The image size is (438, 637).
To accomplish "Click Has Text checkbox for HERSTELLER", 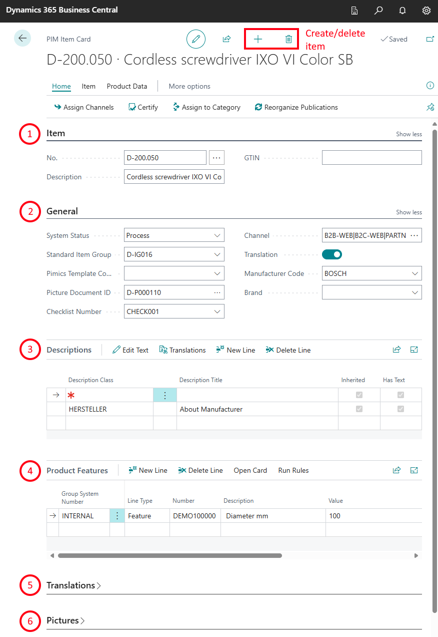I will coord(400,409).
